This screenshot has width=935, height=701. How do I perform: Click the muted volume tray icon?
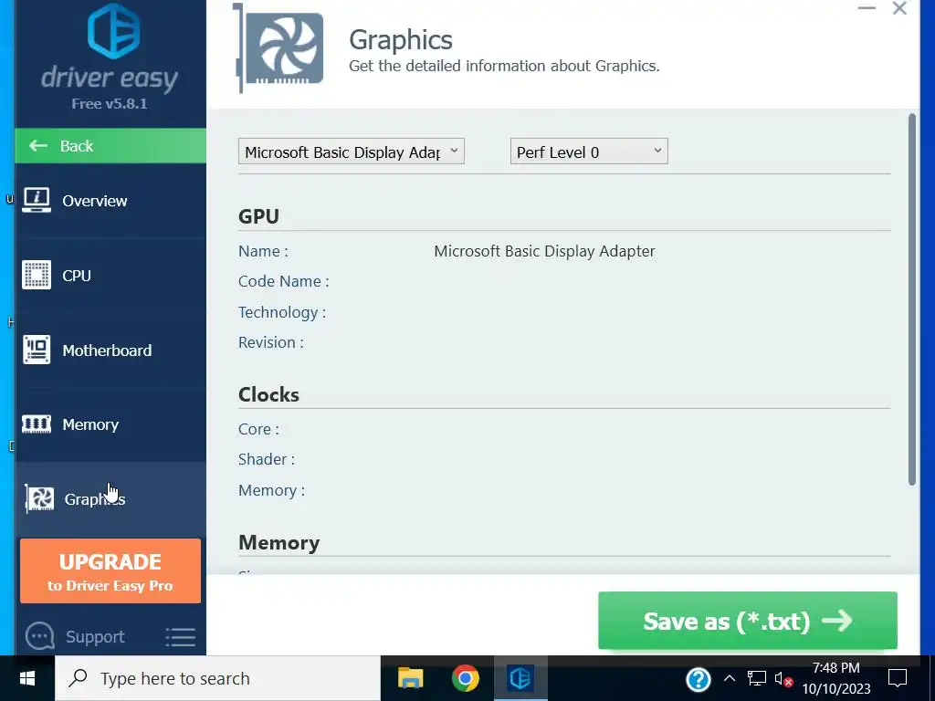click(783, 678)
